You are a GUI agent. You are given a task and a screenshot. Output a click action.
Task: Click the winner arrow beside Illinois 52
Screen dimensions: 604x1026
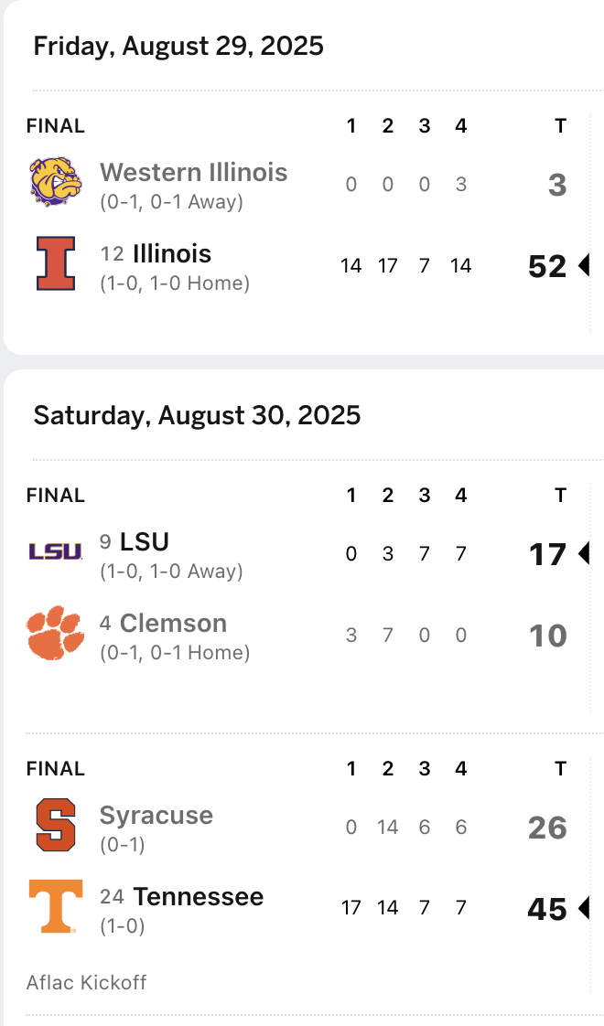pos(584,265)
